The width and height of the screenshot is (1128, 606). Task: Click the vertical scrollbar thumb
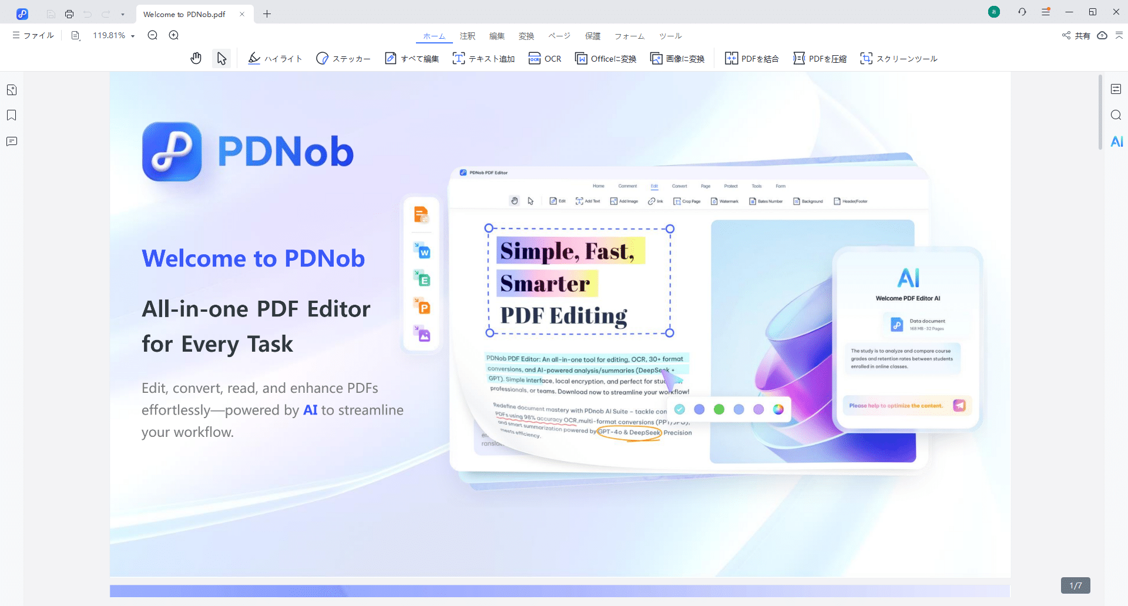[x=1100, y=112]
